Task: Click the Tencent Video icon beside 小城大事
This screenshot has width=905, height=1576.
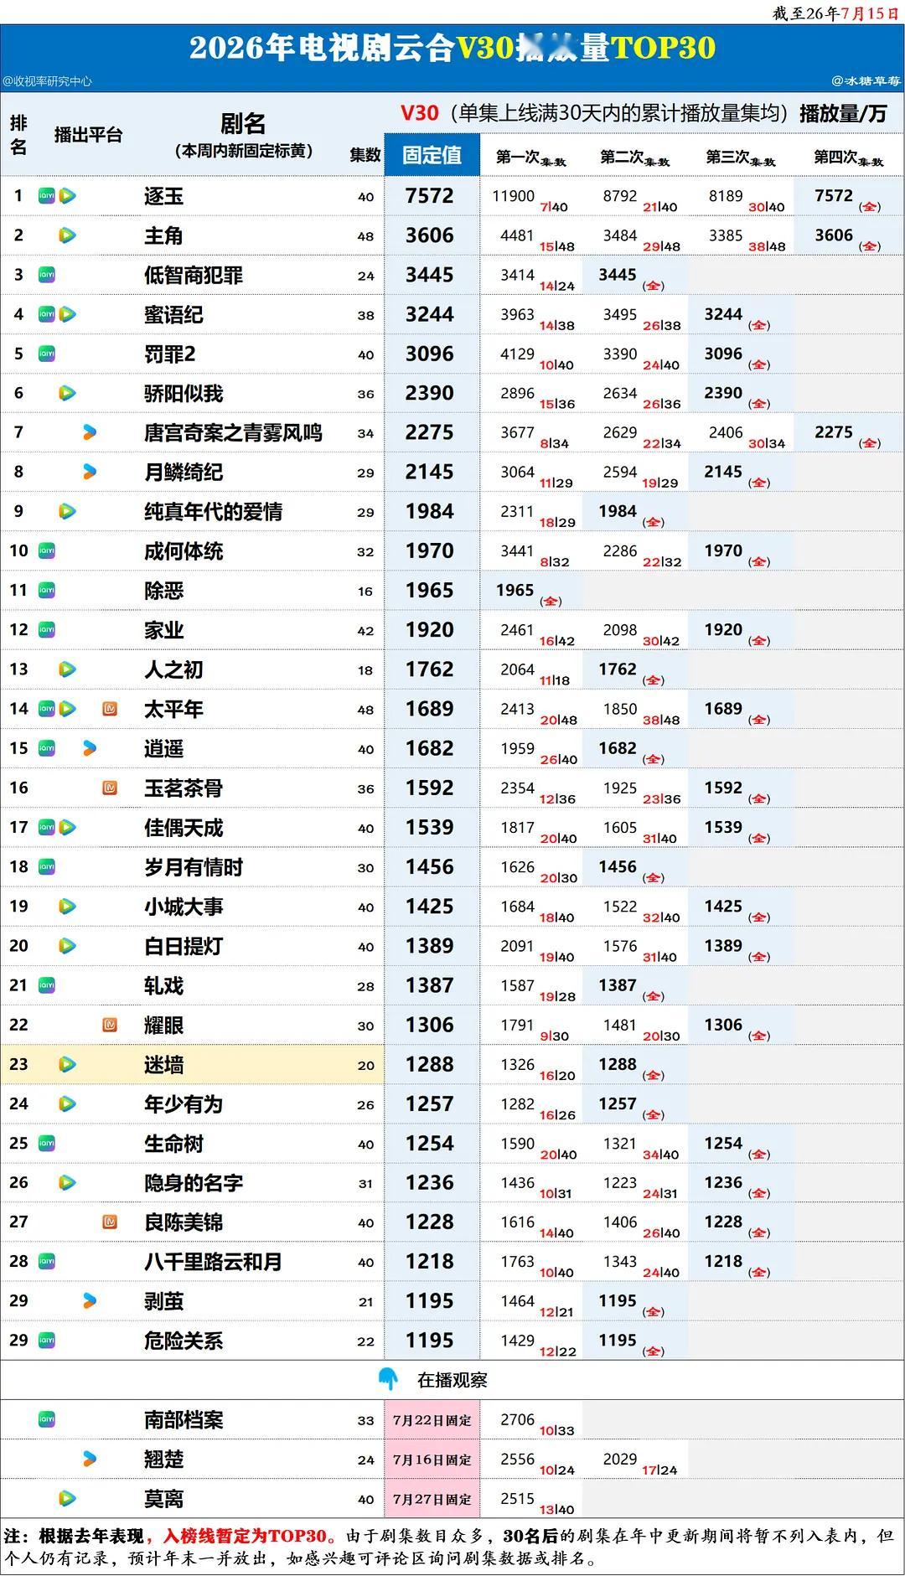Action: (x=68, y=906)
